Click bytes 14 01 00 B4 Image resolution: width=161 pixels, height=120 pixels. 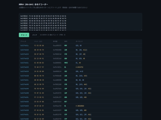coord(39,71)
